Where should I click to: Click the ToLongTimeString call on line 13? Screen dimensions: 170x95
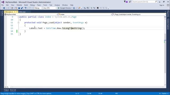click(x=71, y=28)
